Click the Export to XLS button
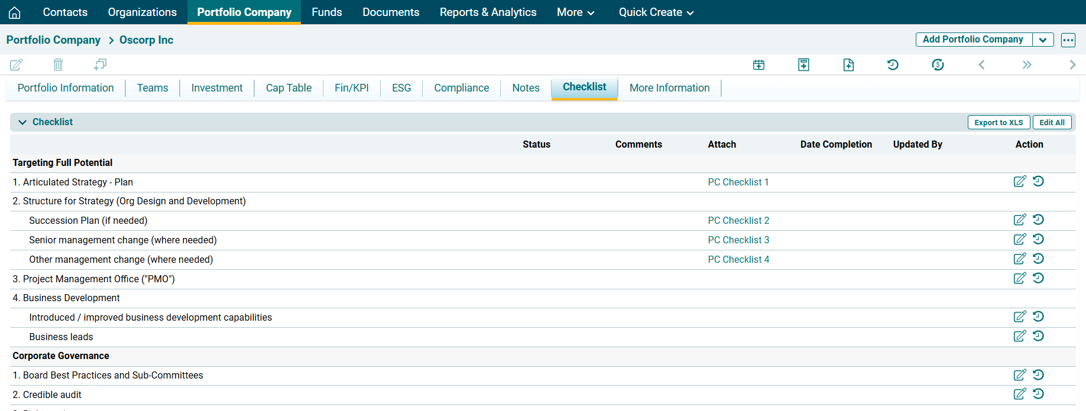The height and width of the screenshot is (411, 1086). tap(998, 122)
